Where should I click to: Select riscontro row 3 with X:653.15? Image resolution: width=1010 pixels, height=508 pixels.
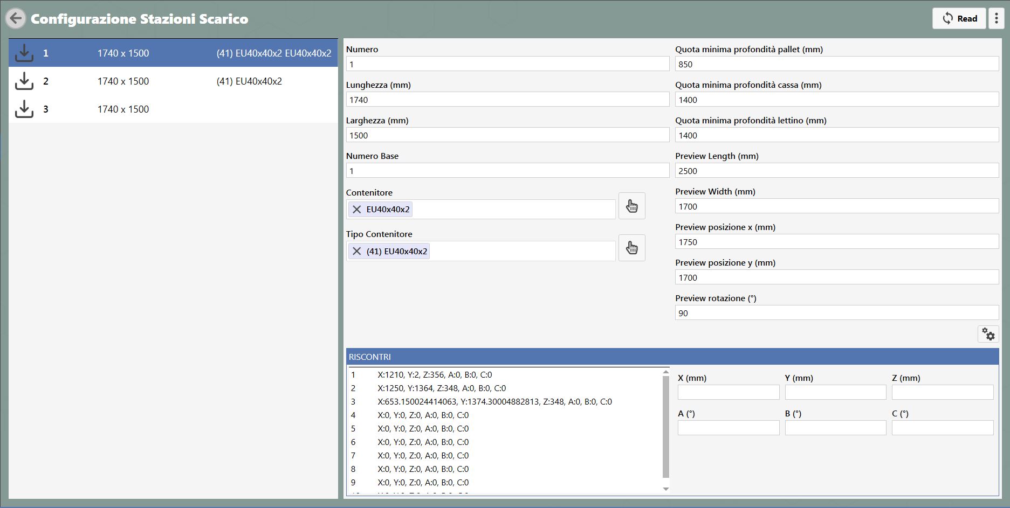point(504,401)
